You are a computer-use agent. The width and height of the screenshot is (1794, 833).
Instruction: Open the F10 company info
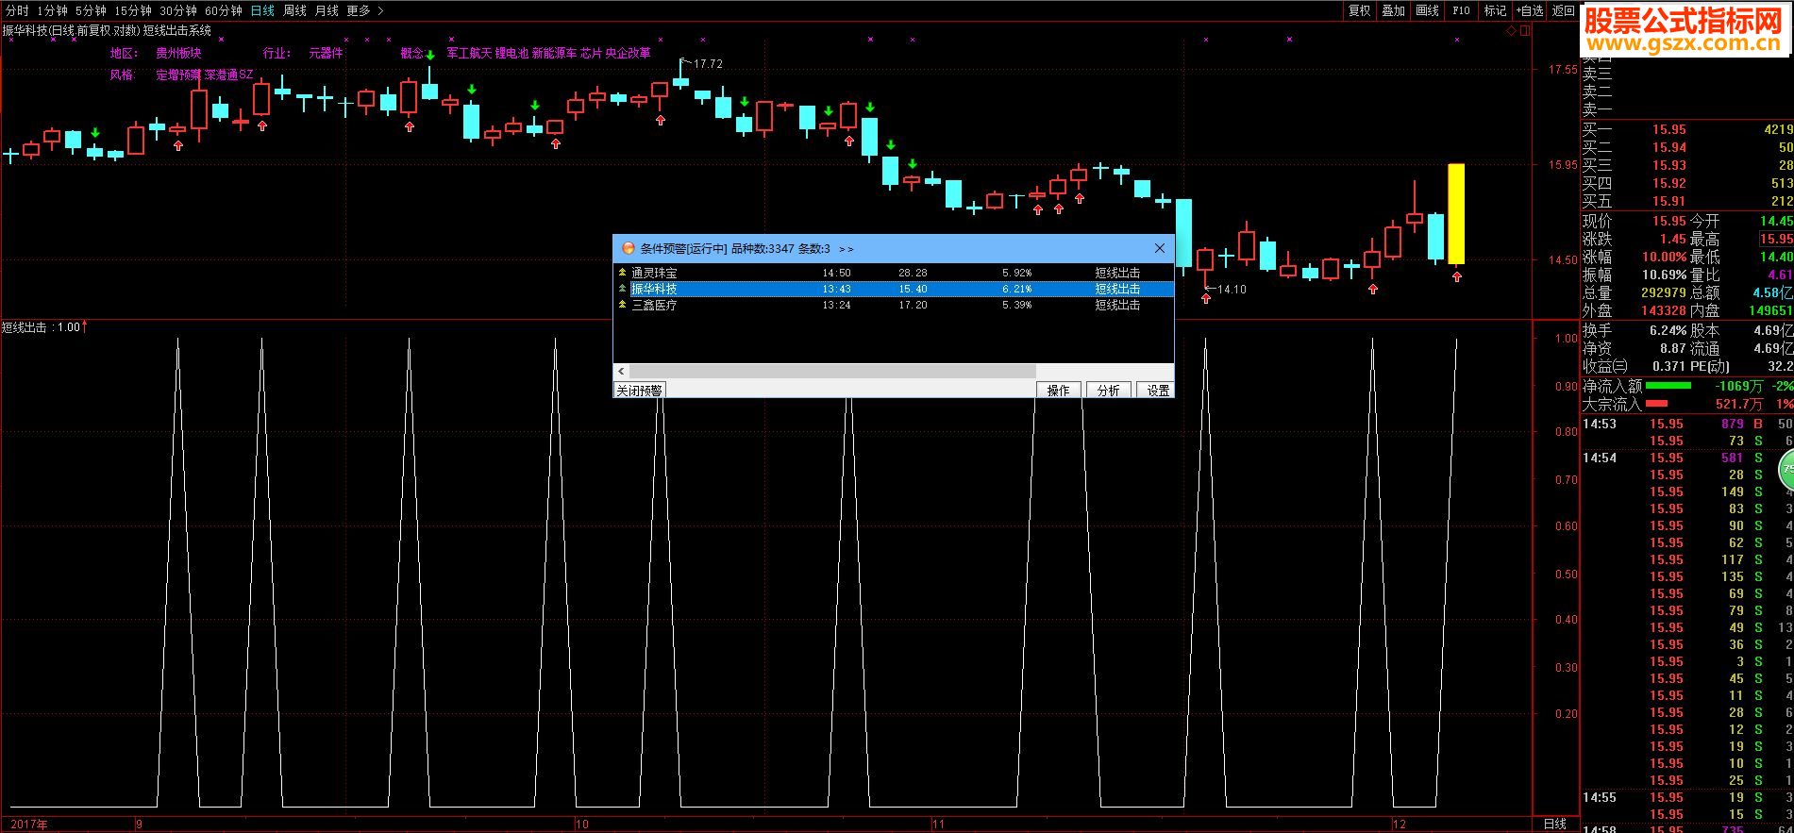click(x=1461, y=10)
